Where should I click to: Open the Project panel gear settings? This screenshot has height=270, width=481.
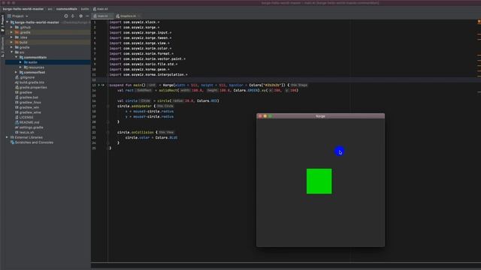coord(81,16)
